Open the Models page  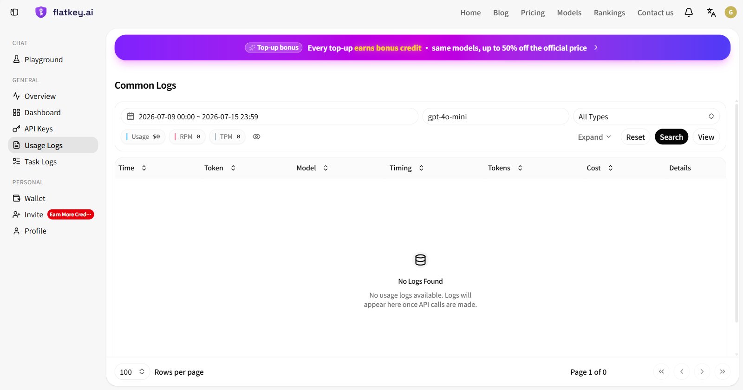[569, 13]
